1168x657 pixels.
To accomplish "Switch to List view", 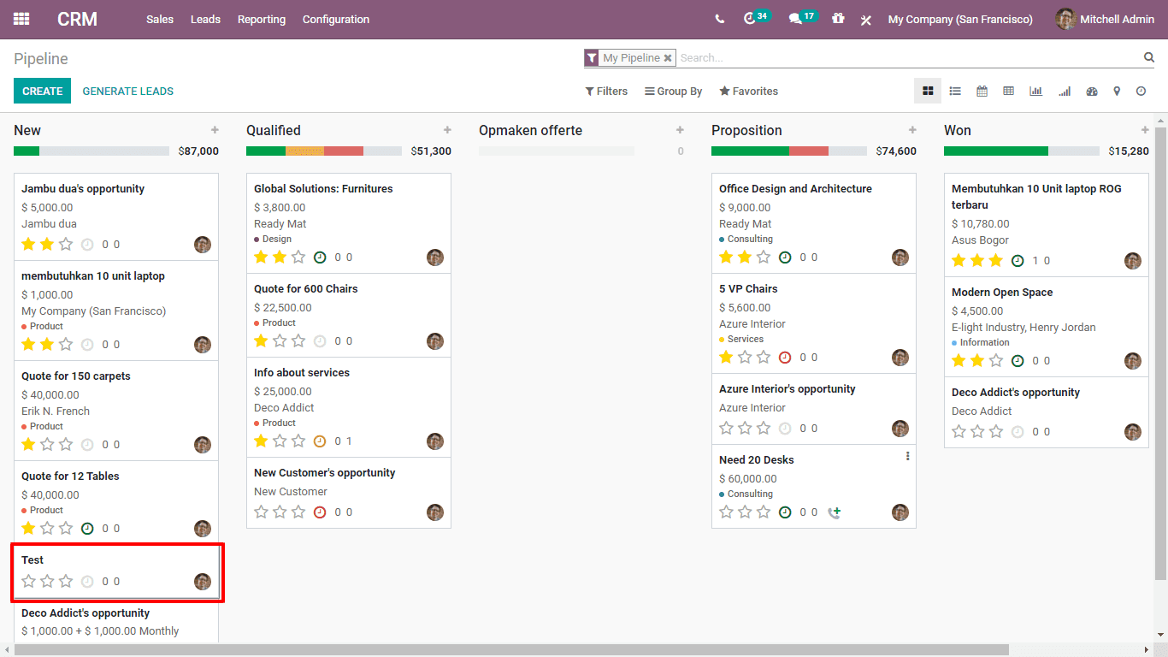I will (955, 91).
